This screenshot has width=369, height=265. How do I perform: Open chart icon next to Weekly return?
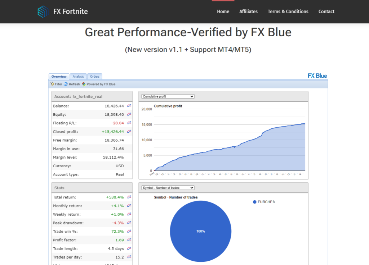[x=129, y=214]
